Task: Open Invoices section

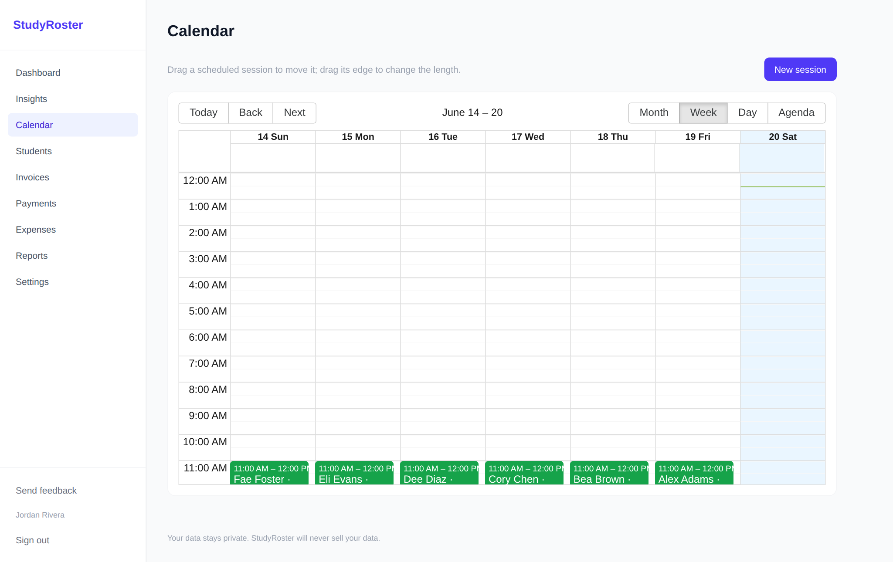Action: (x=73, y=177)
